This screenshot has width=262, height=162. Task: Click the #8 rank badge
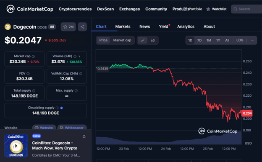pyautogui.click(x=52, y=27)
